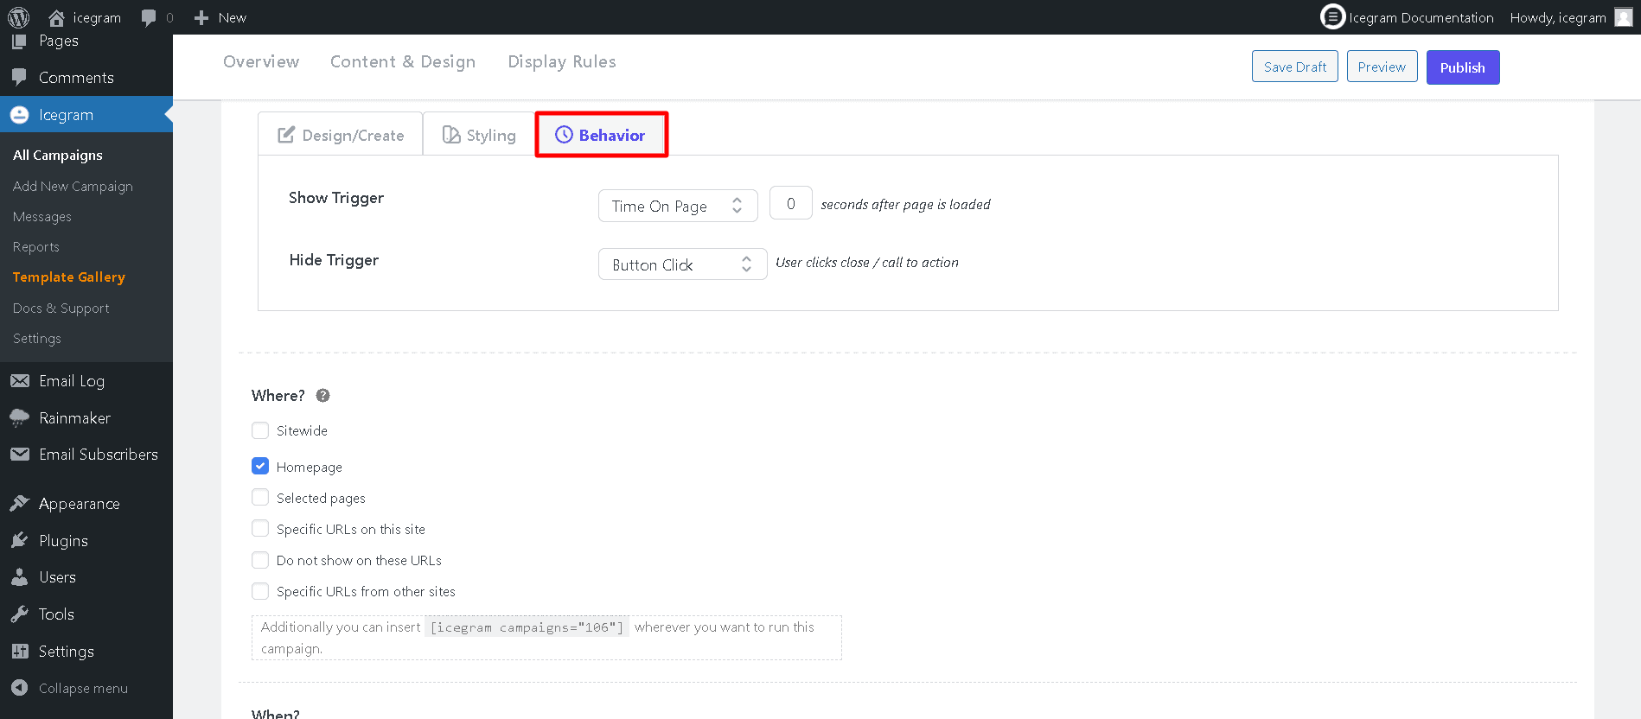This screenshot has height=719, width=1641.
Task: Select the Styling tab
Action: click(479, 135)
